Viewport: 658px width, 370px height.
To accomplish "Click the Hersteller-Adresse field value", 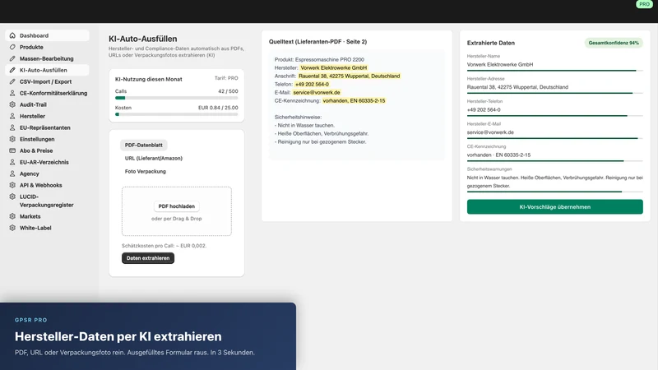I will (x=517, y=87).
